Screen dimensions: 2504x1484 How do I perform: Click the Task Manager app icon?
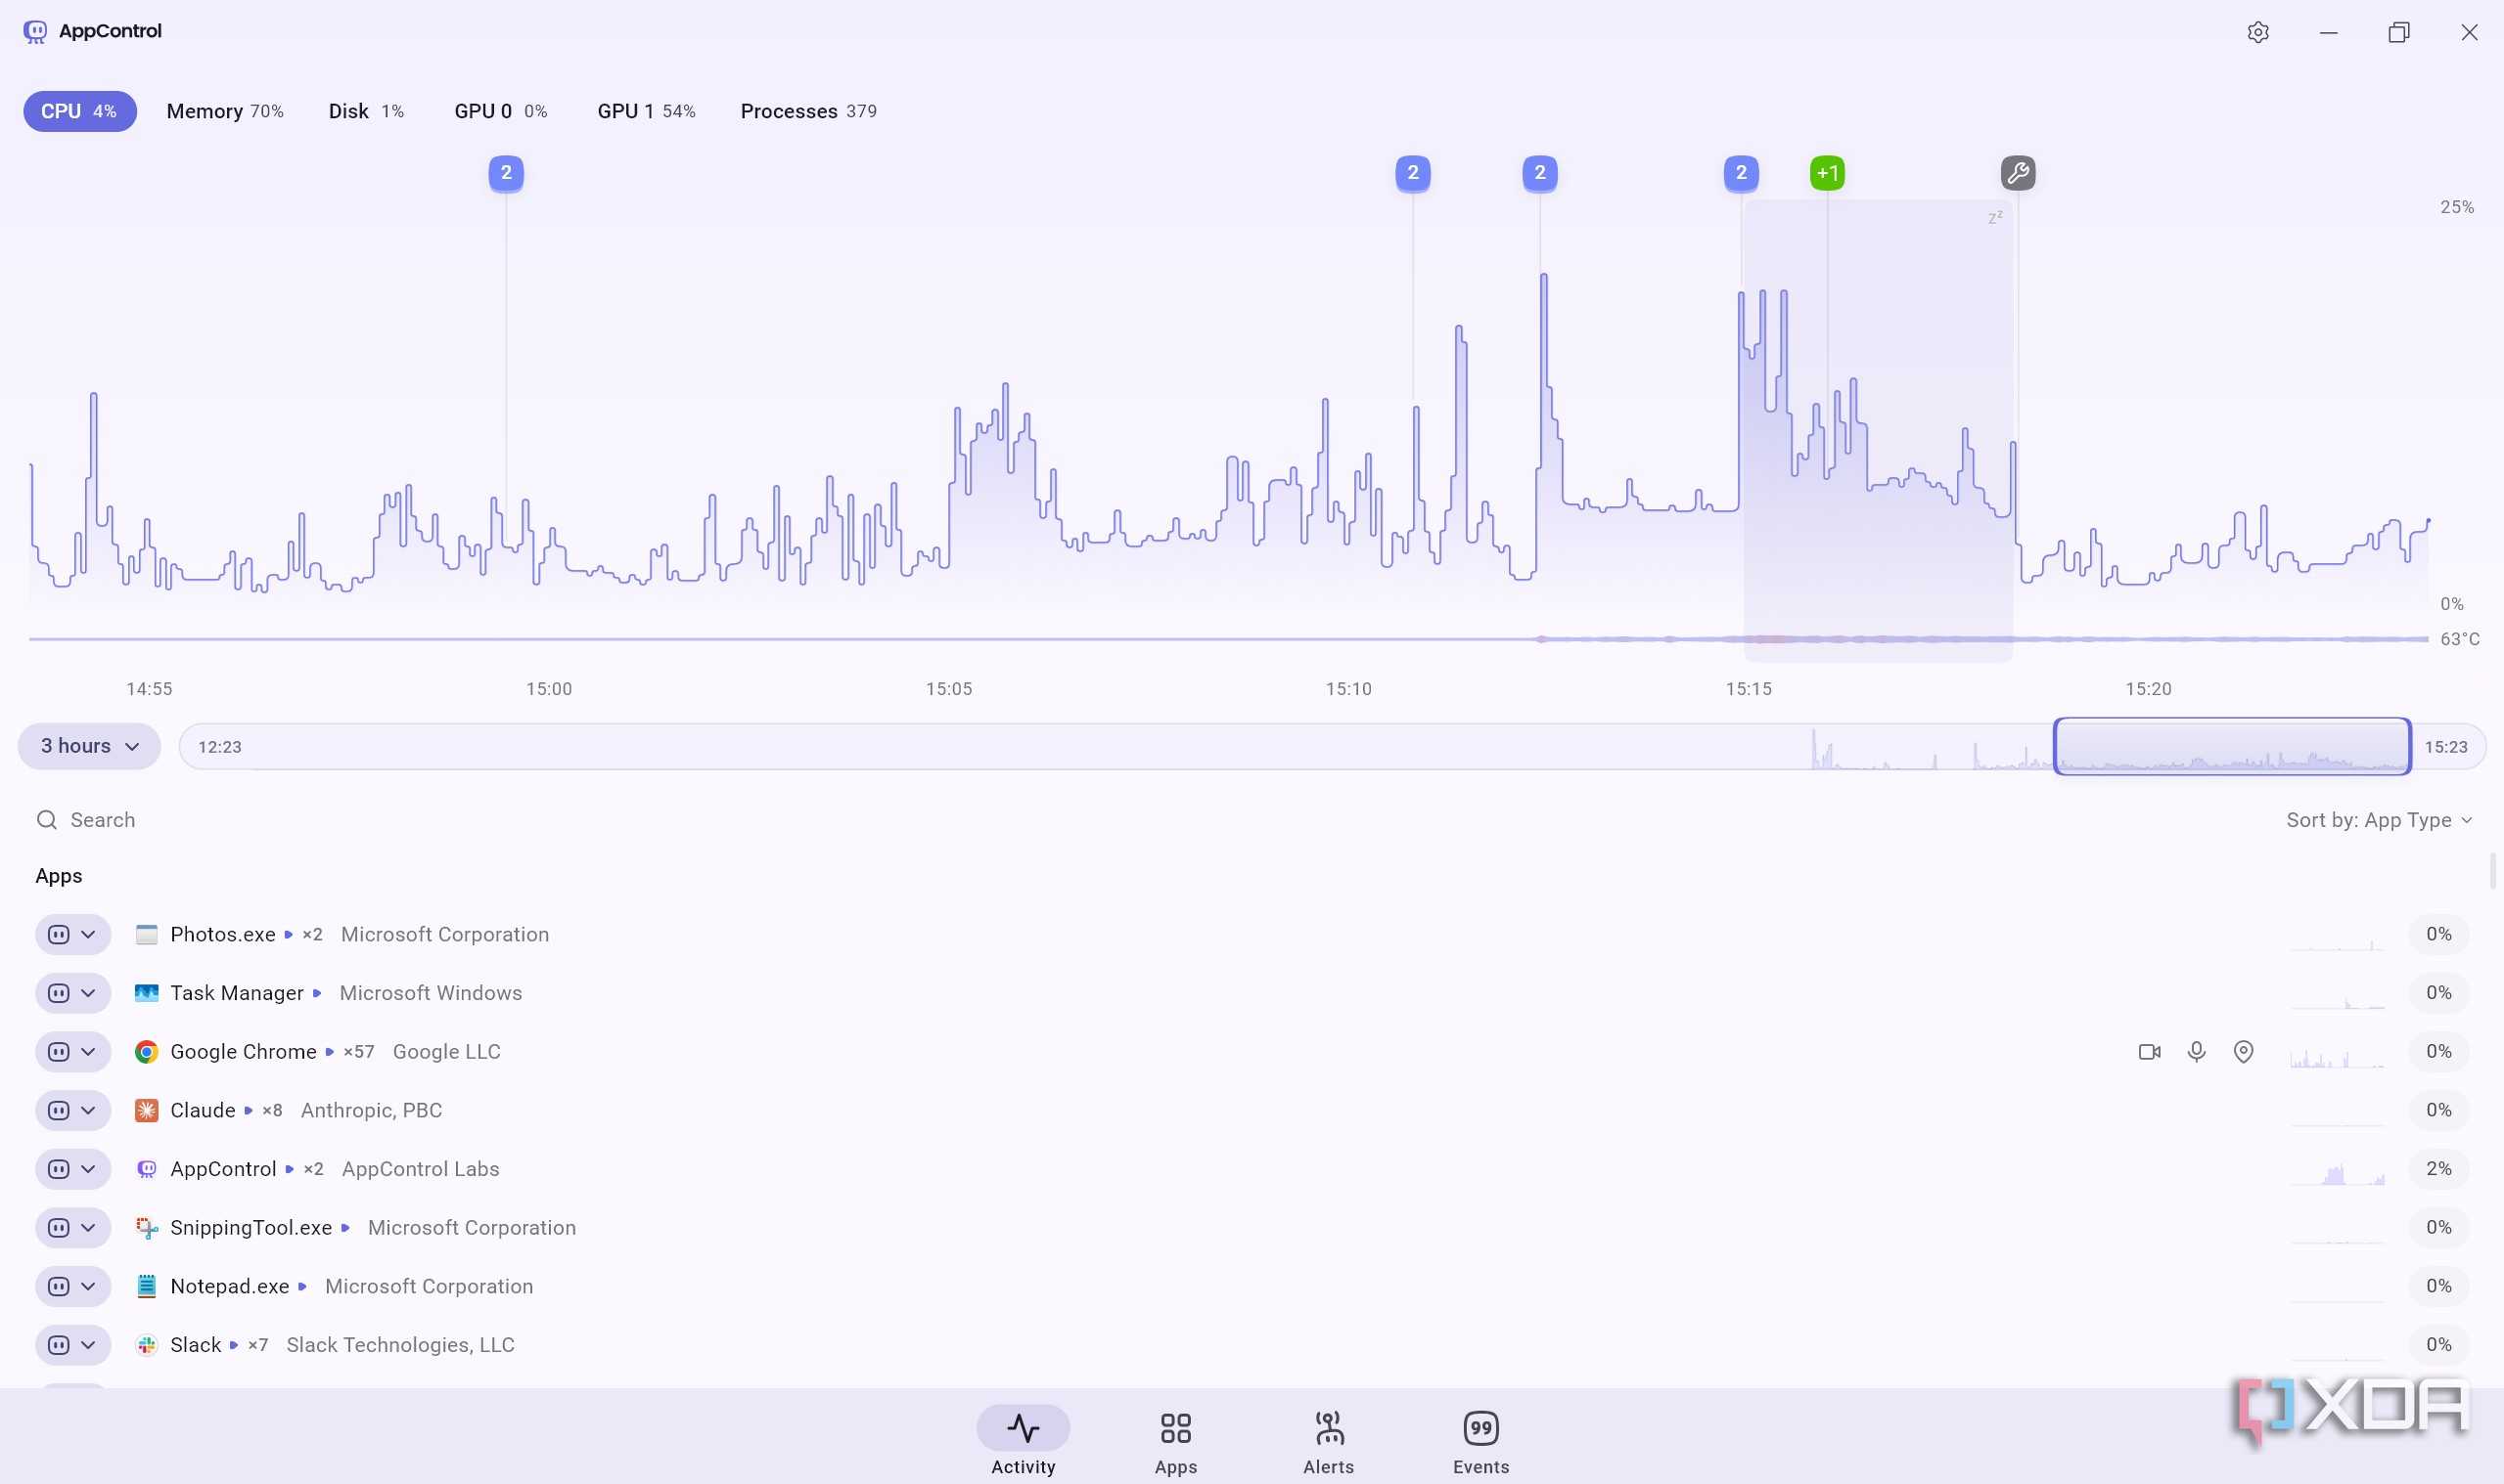pos(146,993)
